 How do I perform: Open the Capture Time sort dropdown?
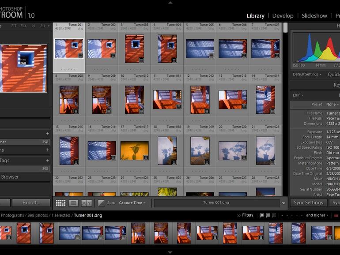[132, 203]
